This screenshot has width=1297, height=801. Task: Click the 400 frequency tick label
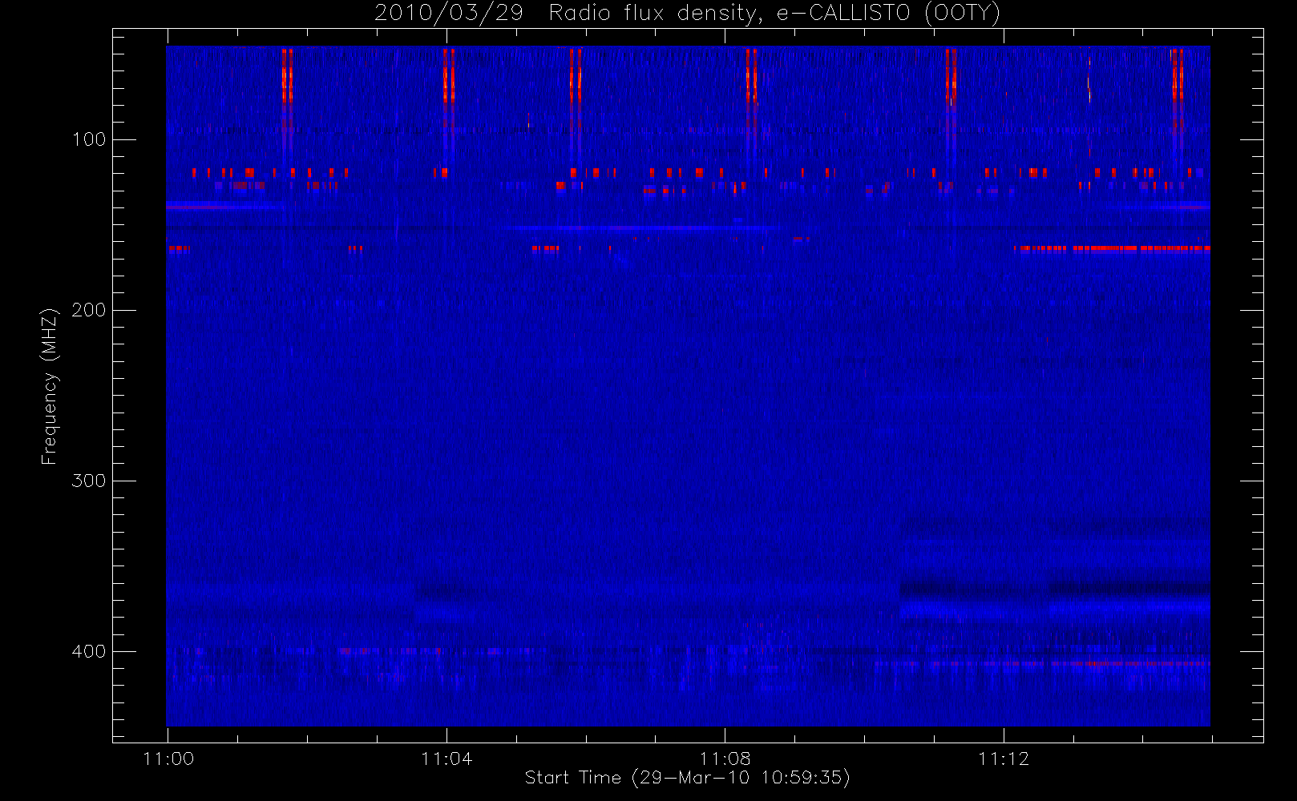point(89,651)
